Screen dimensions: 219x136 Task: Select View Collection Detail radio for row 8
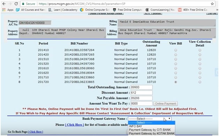click(200, 82)
